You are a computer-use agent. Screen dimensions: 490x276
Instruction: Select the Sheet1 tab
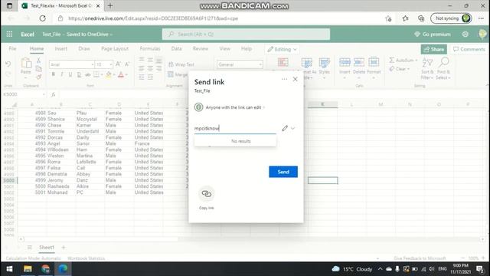(x=47, y=248)
